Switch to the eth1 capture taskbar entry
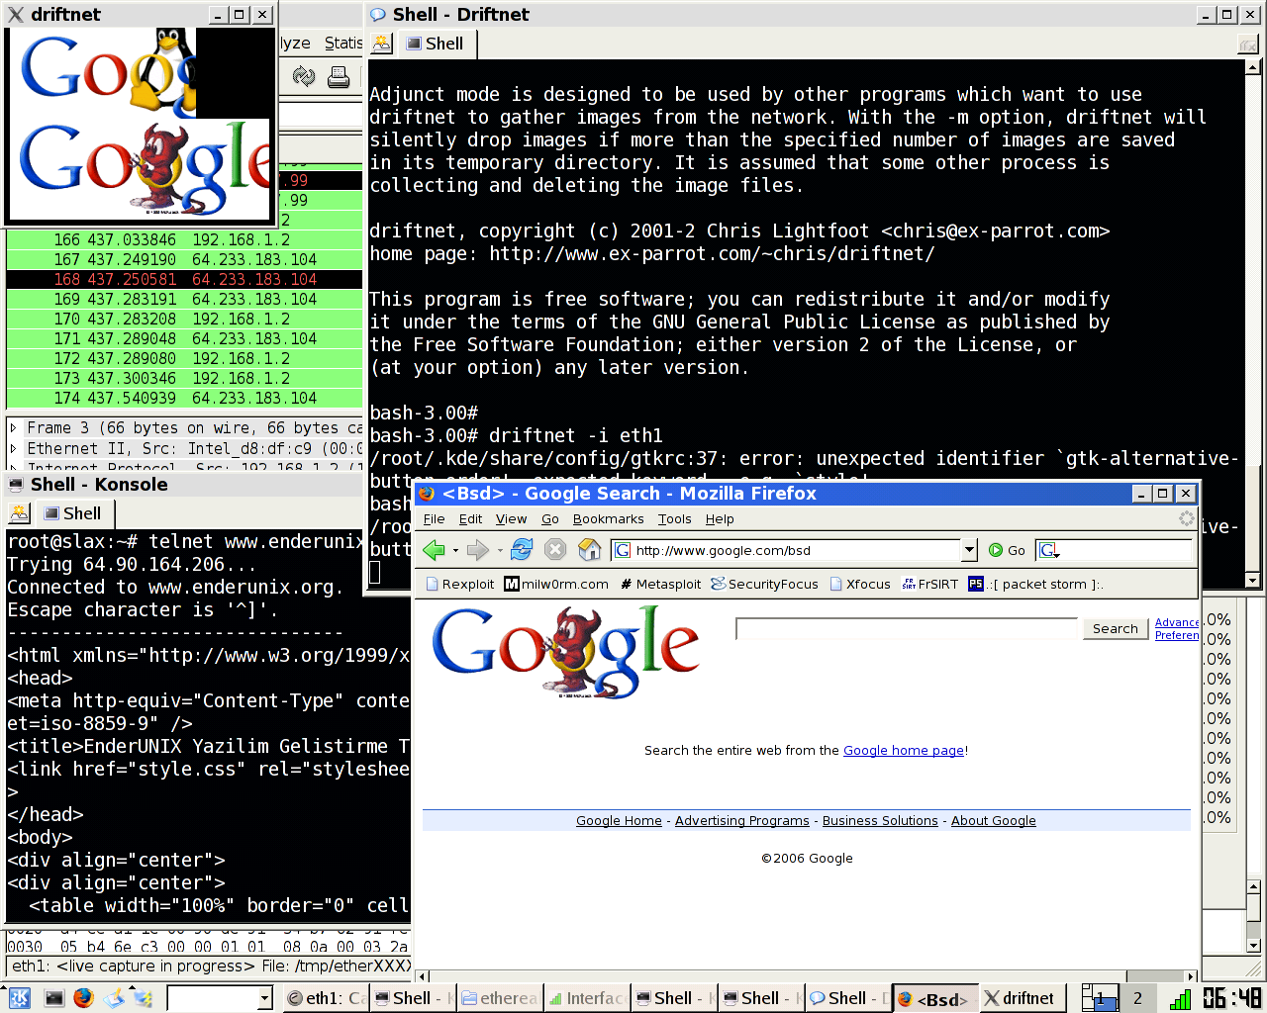The width and height of the screenshot is (1267, 1013). (327, 998)
